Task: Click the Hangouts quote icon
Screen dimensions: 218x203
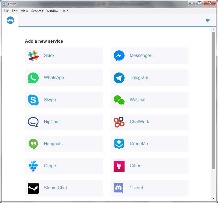Action: [x=33, y=144]
